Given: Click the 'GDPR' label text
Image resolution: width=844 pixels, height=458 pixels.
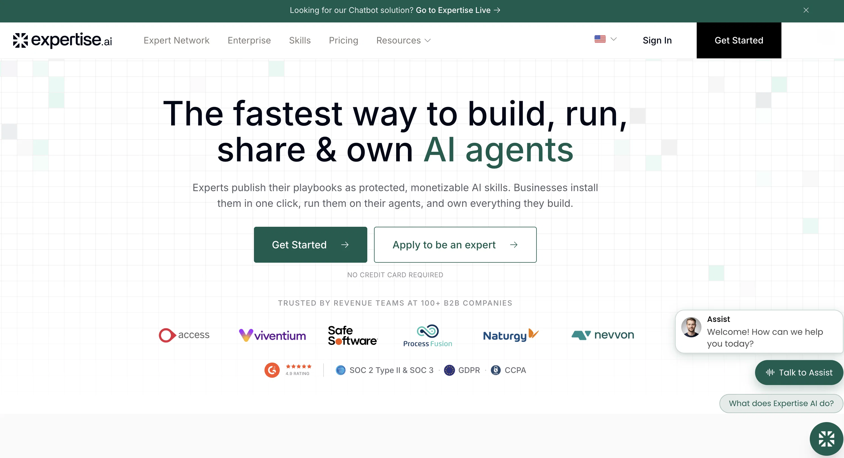Looking at the screenshot, I should pos(469,370).
